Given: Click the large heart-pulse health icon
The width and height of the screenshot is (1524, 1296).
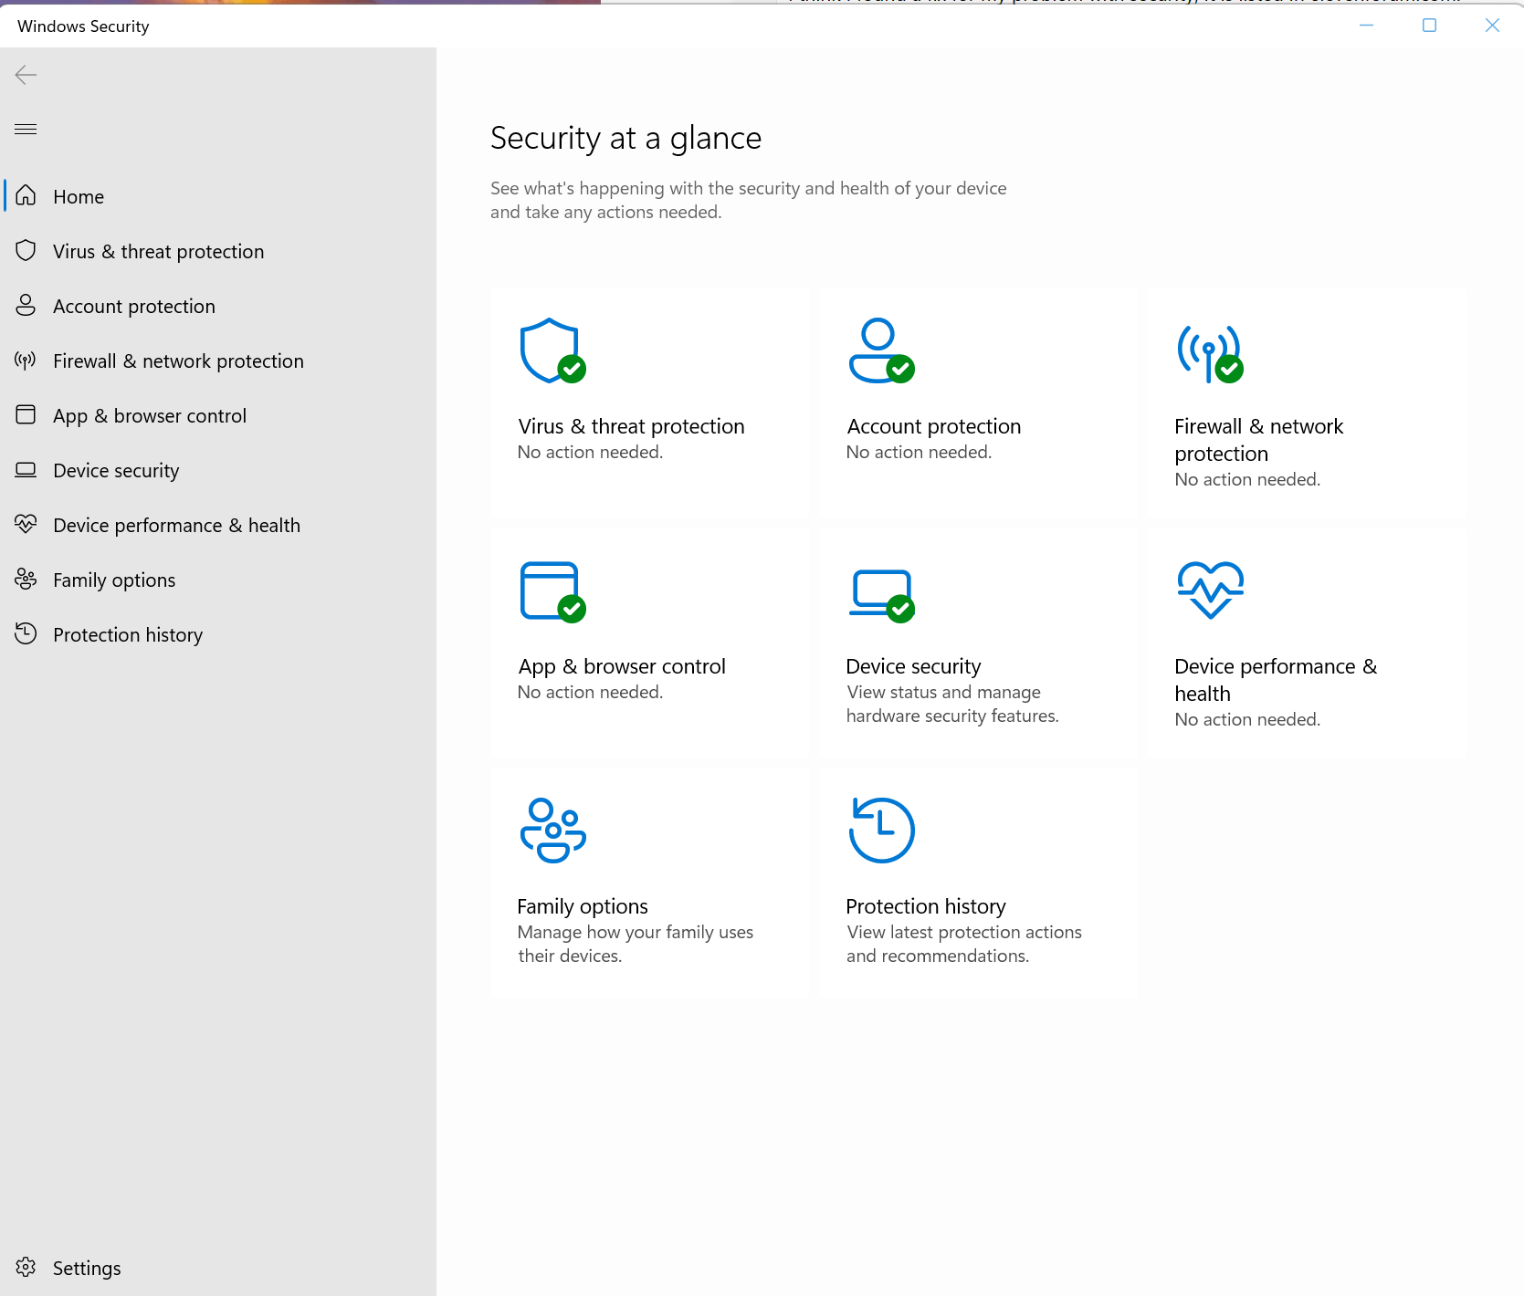Looking at the screenshot, I should pos(1211,590).
